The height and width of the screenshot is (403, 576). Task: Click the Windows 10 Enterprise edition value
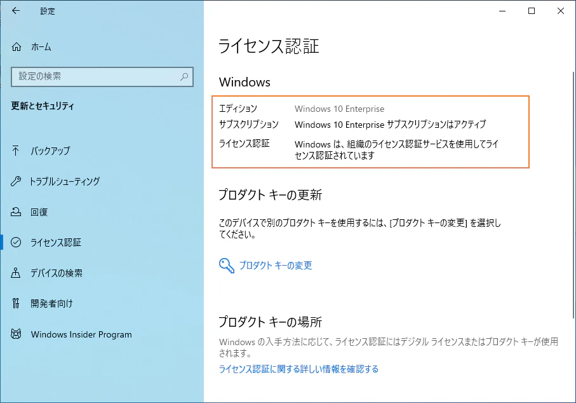click(x=339, y=109)
